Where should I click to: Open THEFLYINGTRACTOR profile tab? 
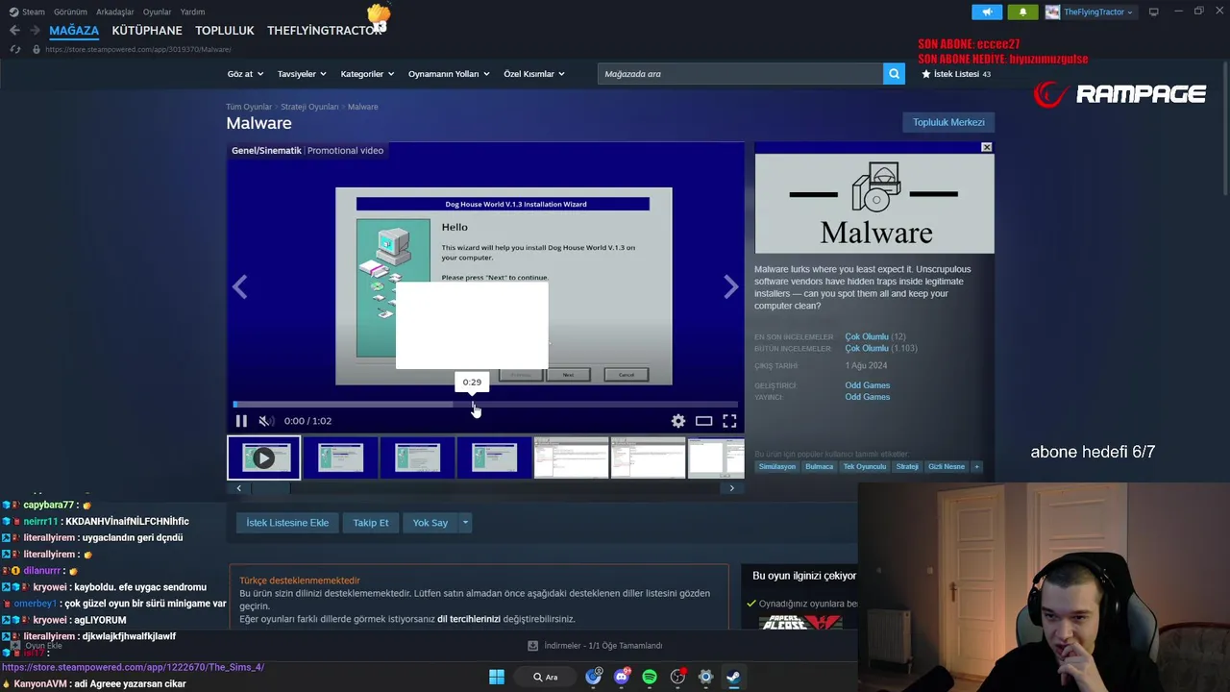(324, 31)
